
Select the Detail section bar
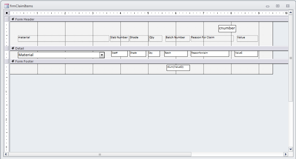click(x=149, y=48)
